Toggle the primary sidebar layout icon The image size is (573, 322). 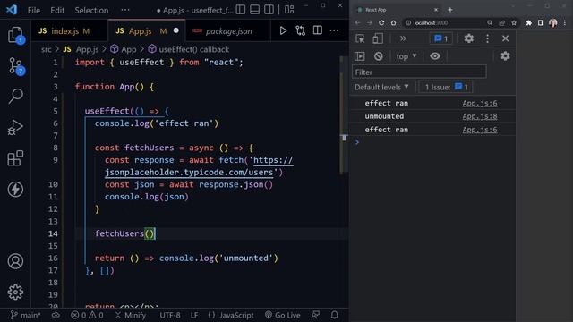pyautogui.click(x=241, y=10)
